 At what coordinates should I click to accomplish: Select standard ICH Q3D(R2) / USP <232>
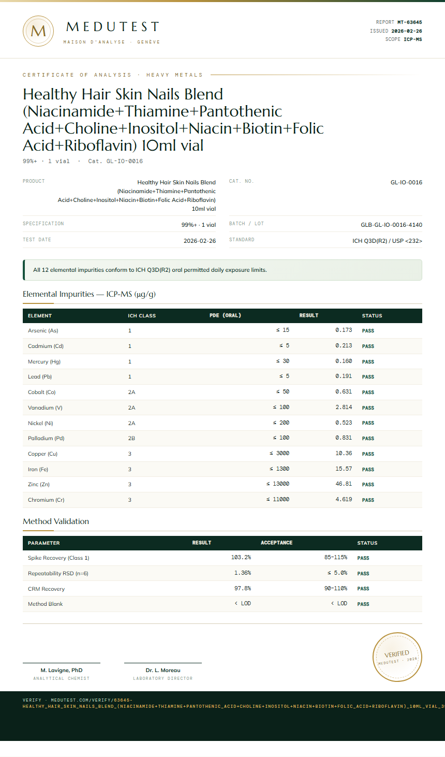pyautogui.click(x=387, y=241)
